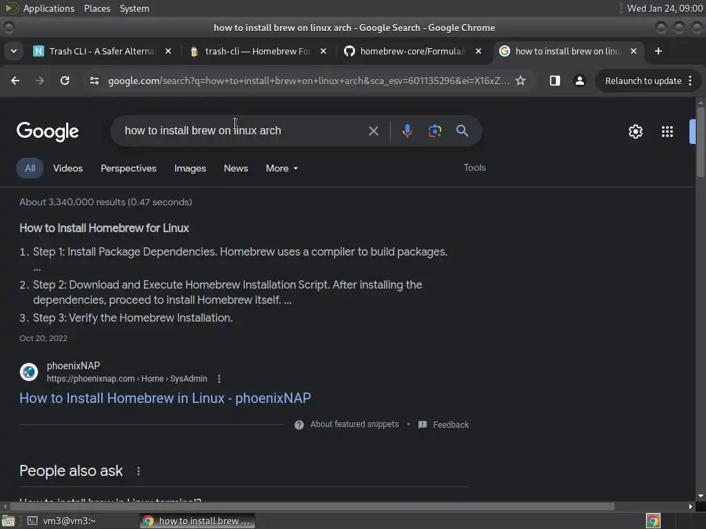Search by image with Google Lens
Image resolution: width=706 pixels, height=529 pixels.
coord(434,131)
